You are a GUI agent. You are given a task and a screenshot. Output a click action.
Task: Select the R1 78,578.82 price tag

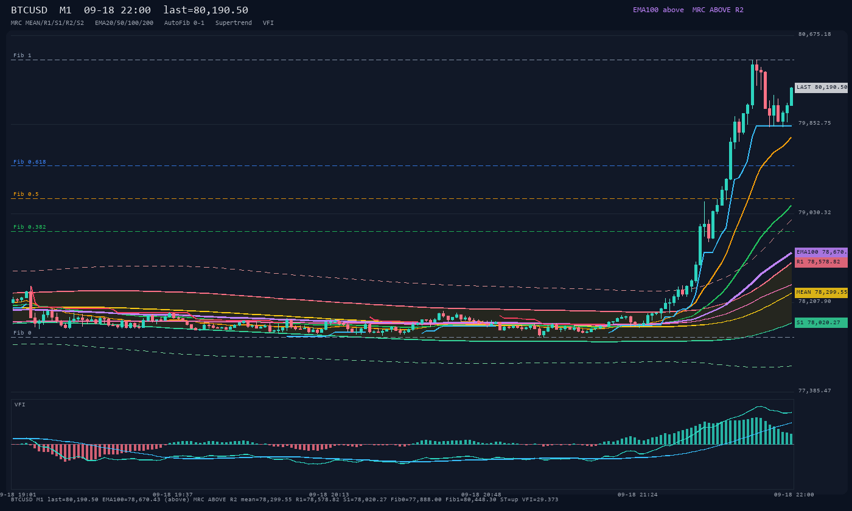coord(821,262)
